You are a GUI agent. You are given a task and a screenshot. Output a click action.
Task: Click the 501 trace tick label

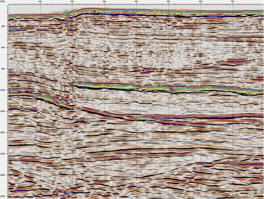click(x=169, y=2)
